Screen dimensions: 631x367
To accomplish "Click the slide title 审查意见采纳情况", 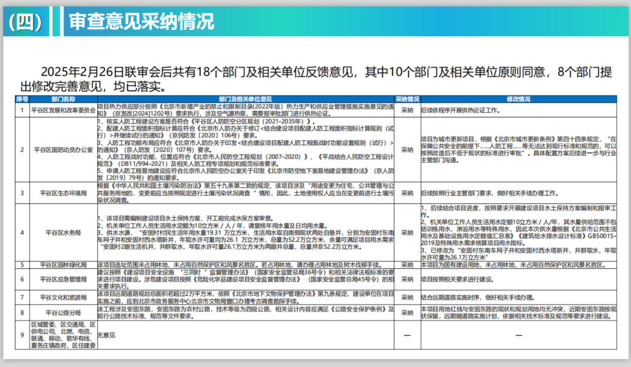I will tap(141, 21).
